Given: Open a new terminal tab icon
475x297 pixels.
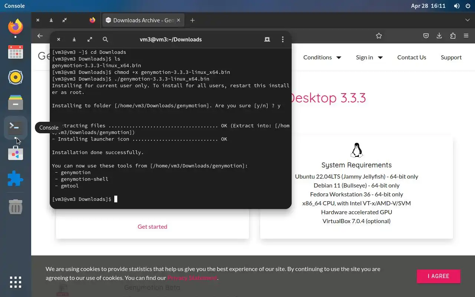Looking at the screenshot, I should [x=267, y=39].
